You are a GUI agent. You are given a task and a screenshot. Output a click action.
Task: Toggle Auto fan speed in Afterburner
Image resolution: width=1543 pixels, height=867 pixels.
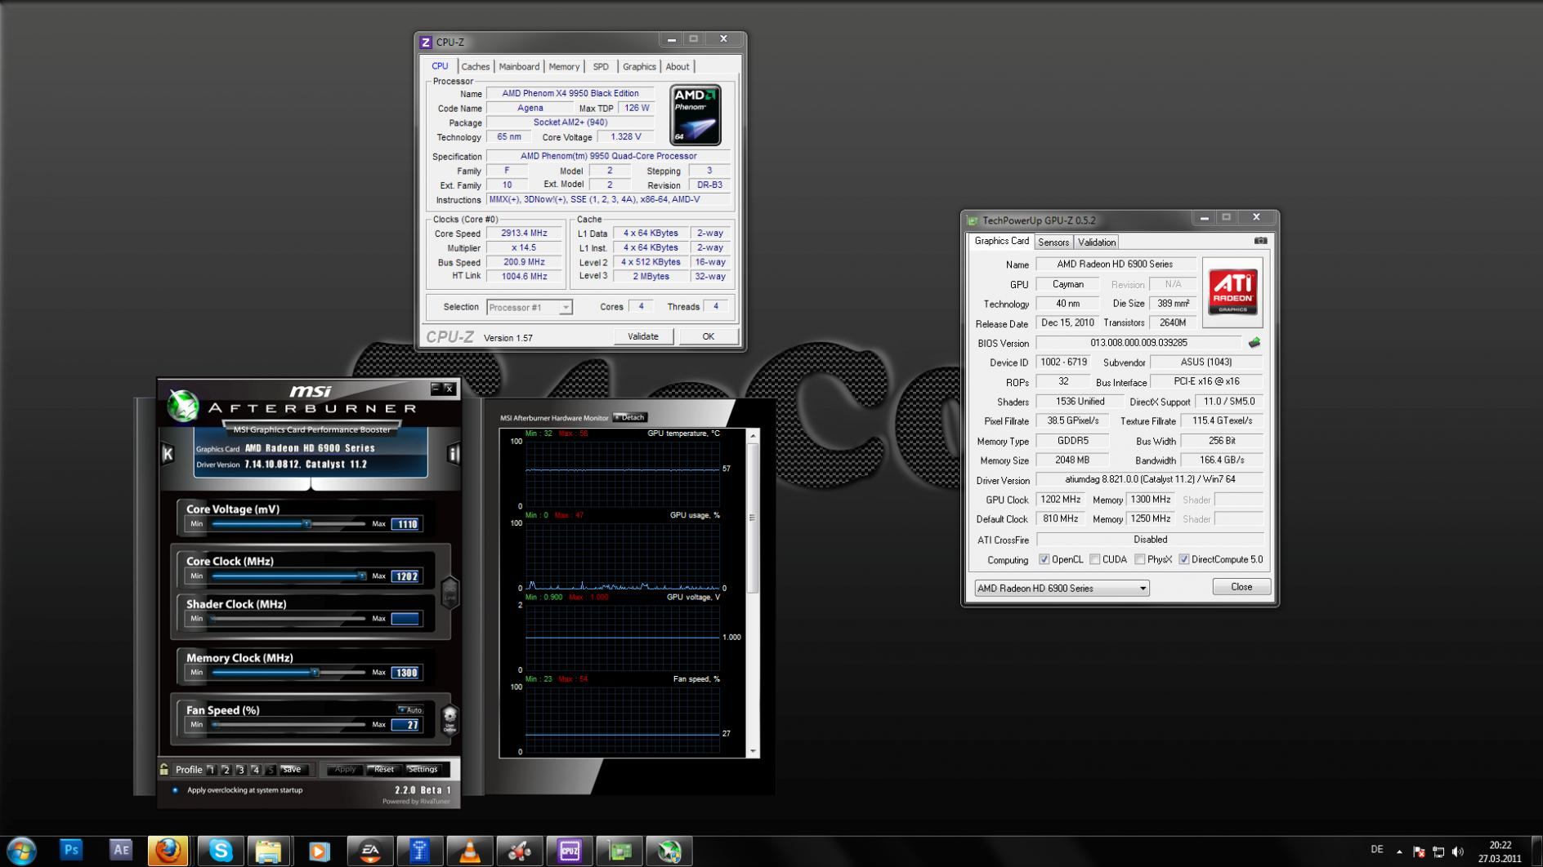(x=410, y=709)
